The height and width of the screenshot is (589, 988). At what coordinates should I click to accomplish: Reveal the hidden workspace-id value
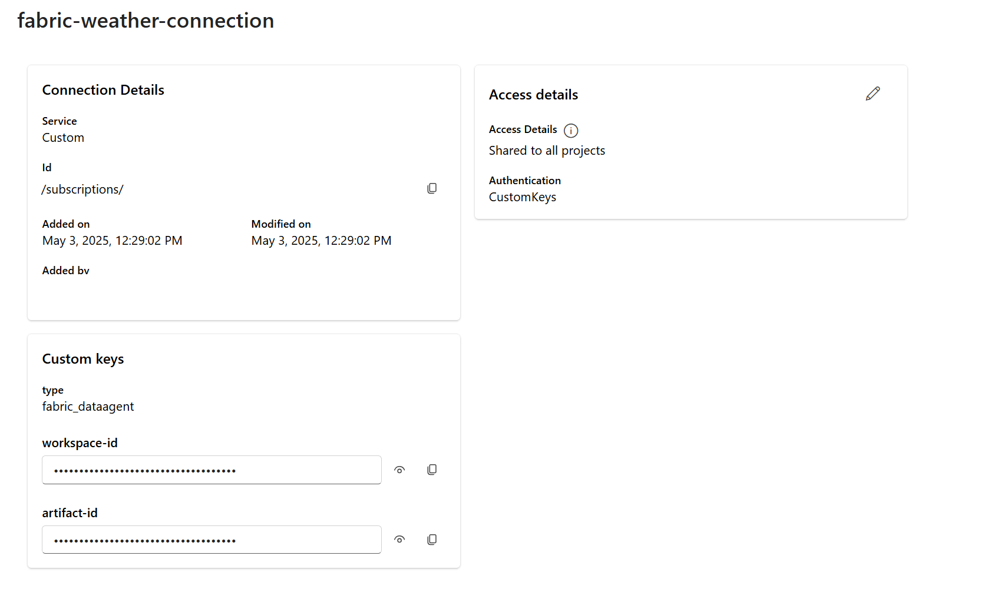399,470
